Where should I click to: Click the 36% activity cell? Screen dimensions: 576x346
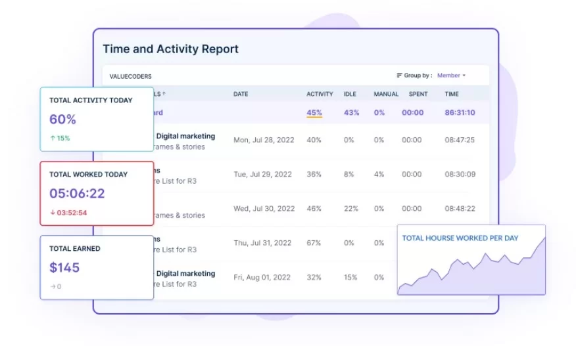pos(314,174)
